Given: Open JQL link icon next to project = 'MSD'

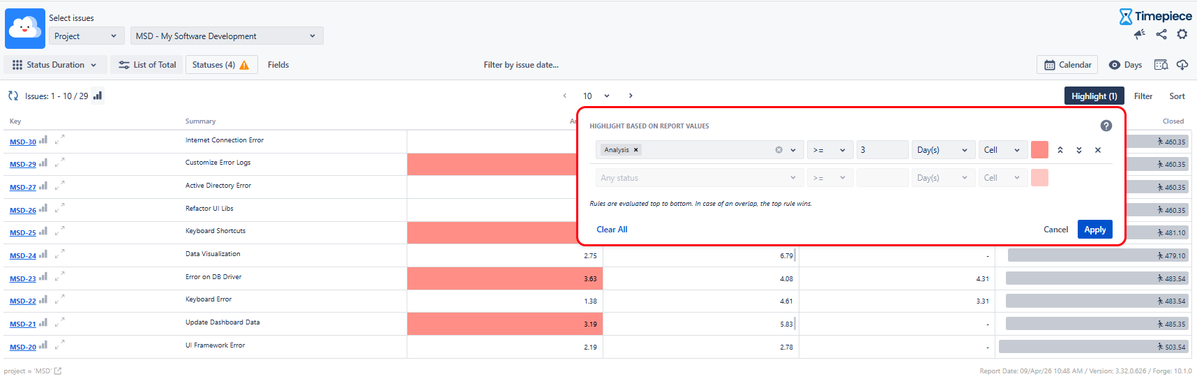Looking at the screenshot, I should point(58,371).
